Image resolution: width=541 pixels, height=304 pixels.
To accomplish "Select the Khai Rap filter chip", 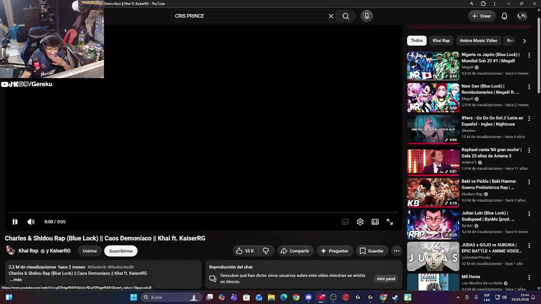I will [441, 41].
